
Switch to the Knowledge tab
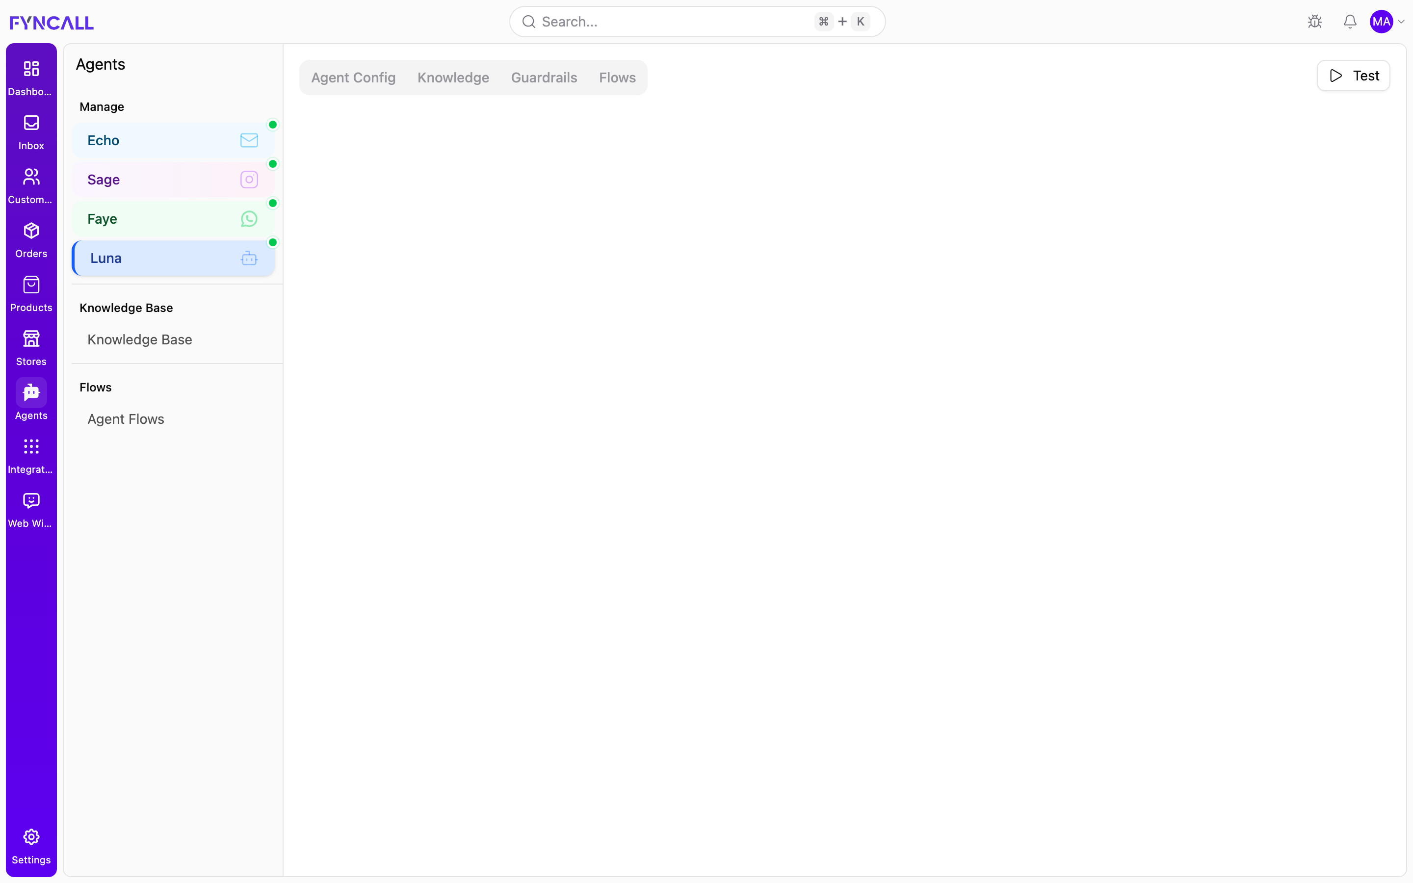click(453, 78)
